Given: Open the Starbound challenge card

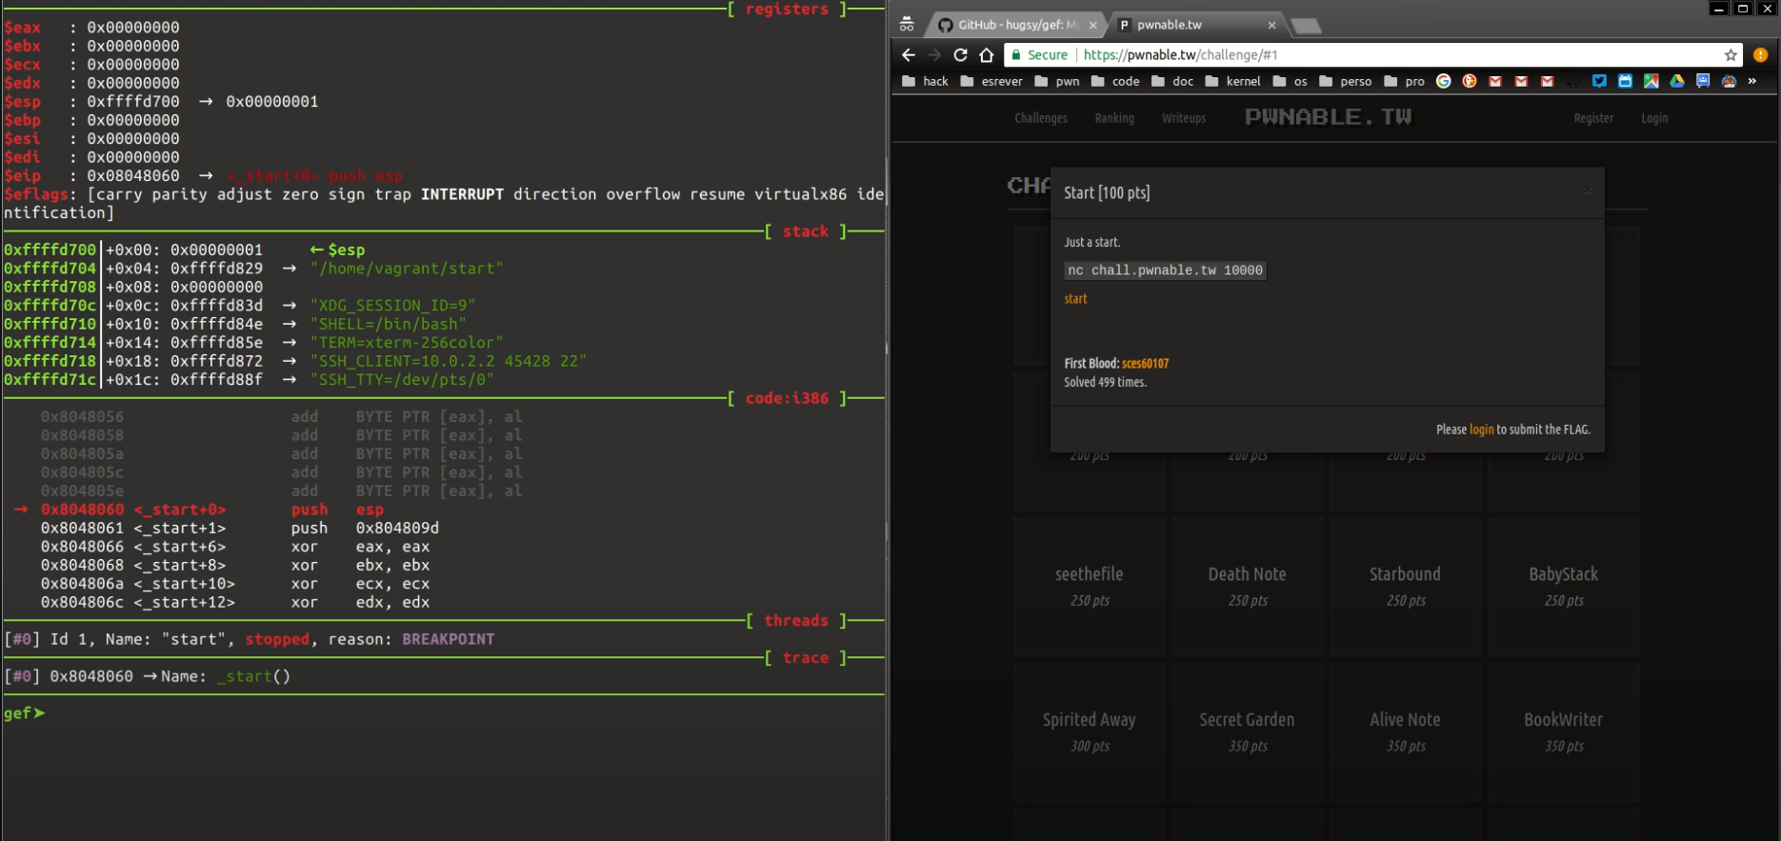Looking at the screenshot, I should 1405,586.
